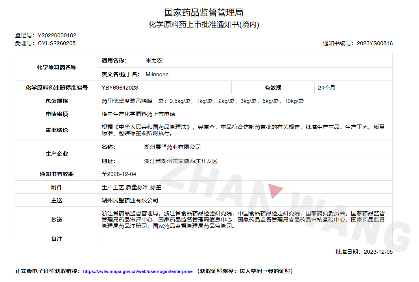Image resolution: width=419 pixels, height=282 pixels.
Task: Select the standard number YBY69642023
Action: coord(120,88)
